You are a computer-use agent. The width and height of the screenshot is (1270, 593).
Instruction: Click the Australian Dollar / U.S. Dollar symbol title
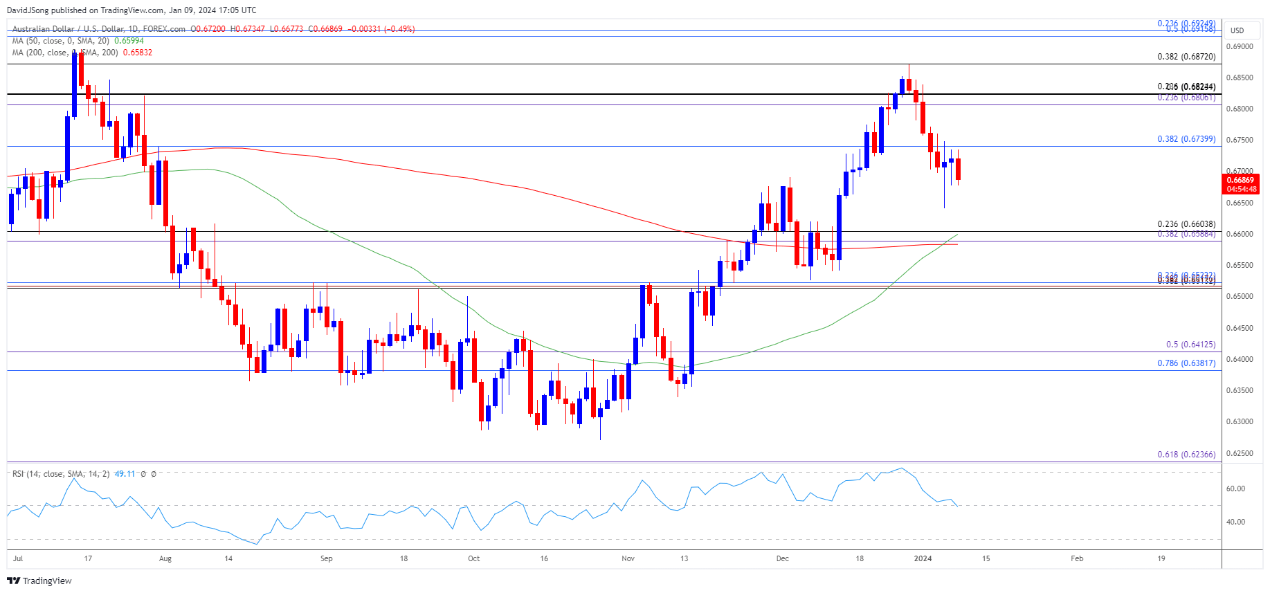point(99,29)
